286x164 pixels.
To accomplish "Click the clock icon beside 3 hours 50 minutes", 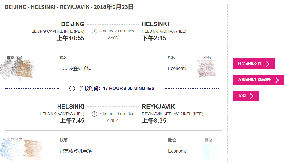I will coord(94,114).
